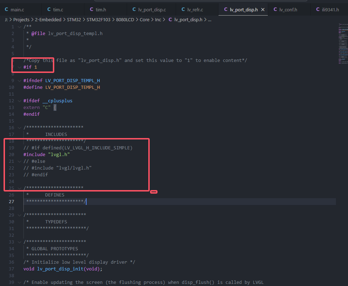348x286 pixels.
Task: Open the J: breadcrumb drive segment
Action: (x=6, y=20)
